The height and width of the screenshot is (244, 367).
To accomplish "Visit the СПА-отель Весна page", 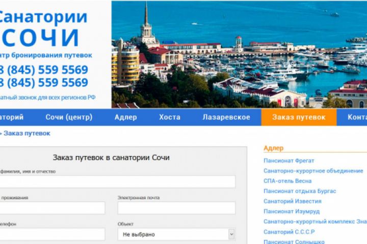I will [x=287, y=181].
